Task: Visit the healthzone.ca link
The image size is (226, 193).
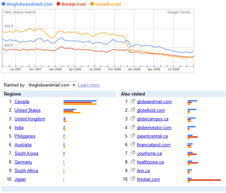Action: [x=150, y=162]
